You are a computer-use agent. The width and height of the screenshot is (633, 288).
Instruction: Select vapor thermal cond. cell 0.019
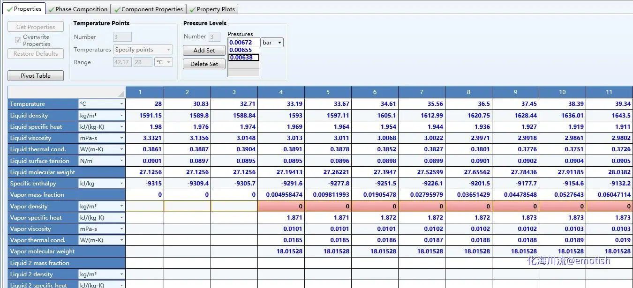point(609,240)
